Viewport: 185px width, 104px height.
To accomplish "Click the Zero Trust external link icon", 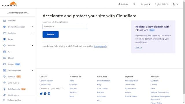I will (x=18, y=83).
